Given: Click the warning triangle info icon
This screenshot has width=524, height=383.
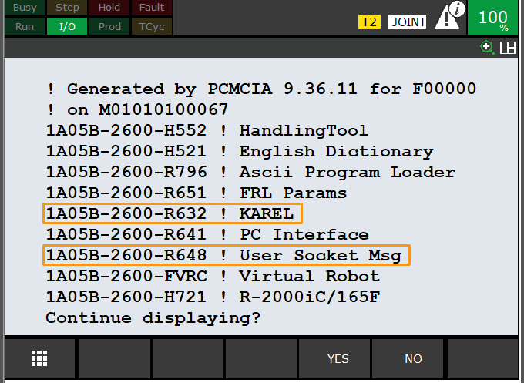Looking at the screenshot, I should pyautogui.click(x=449, y=16).
